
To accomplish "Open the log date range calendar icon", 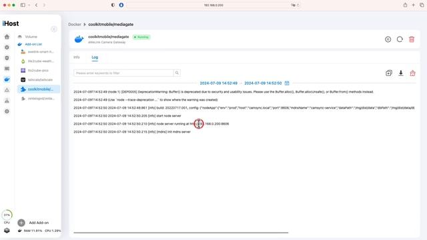I will [x=287, y=83].
